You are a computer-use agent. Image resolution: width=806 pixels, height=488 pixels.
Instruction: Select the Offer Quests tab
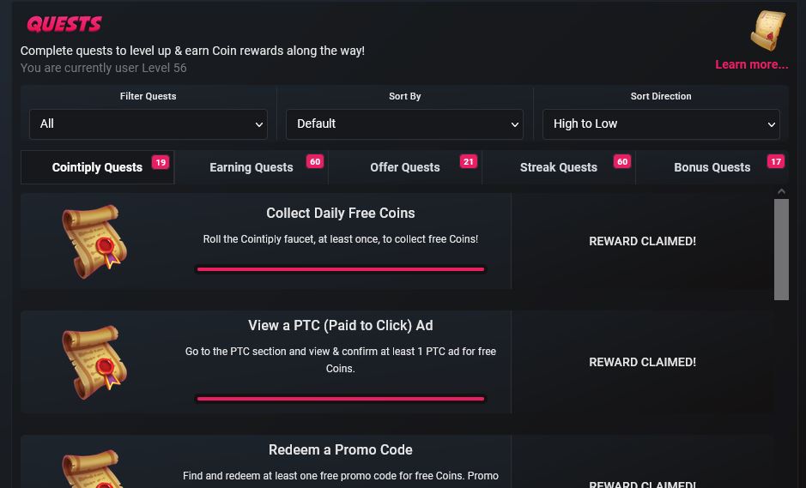(405, 167)
